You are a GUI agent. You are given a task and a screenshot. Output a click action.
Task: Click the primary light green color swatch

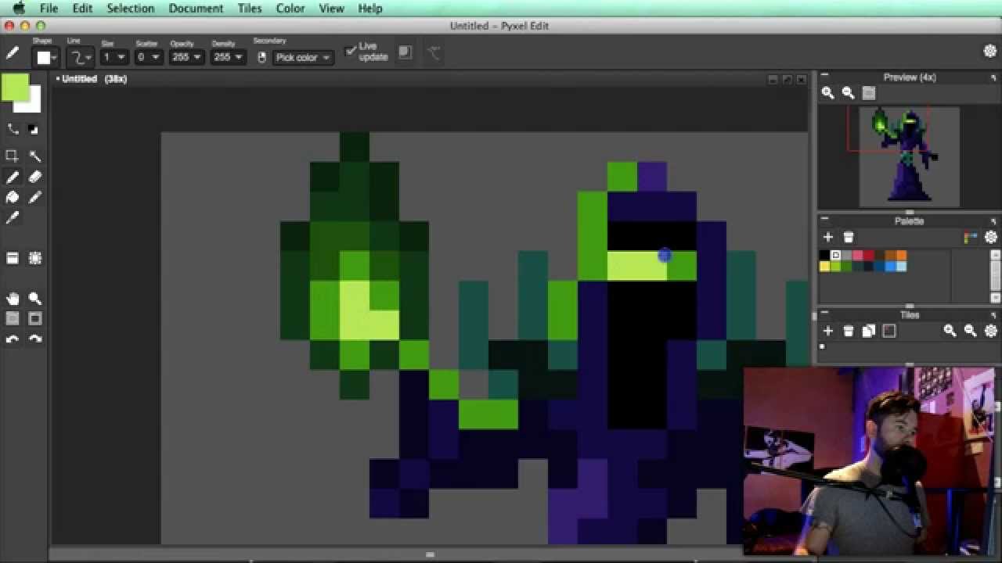(13, 86)
